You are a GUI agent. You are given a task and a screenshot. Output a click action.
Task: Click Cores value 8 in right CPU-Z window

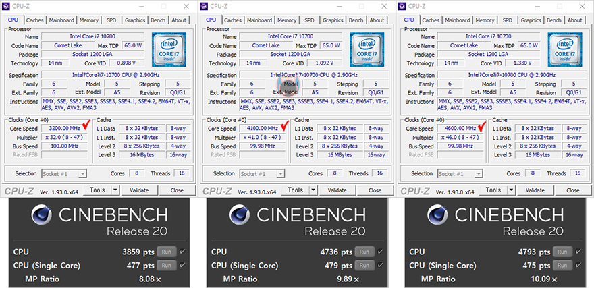point(533,173)
